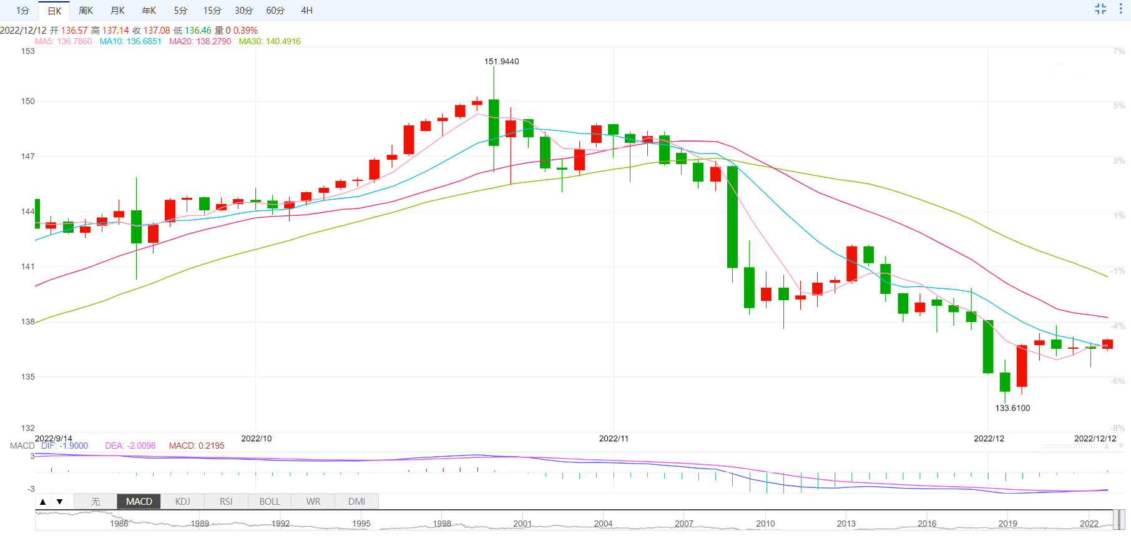Image resolution: width=1131 pixels, height=546 pixels.
Task: Select the MACD indicator button
Action: coord(139,502)
